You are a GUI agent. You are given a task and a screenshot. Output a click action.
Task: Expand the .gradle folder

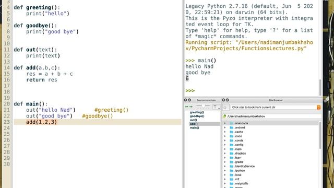click(225, 162)
